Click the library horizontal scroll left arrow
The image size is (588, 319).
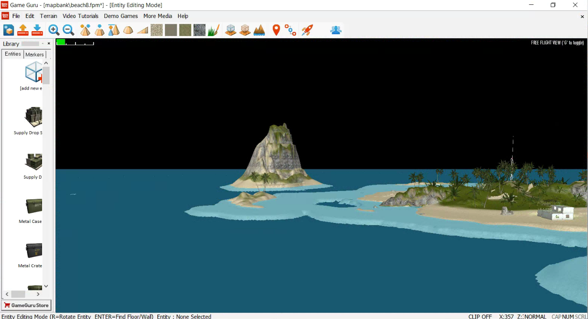coord(7,294)
